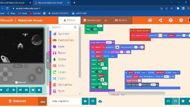The image size is (190, 107).
Task: Download the game to a device
Action: [19, 101]
